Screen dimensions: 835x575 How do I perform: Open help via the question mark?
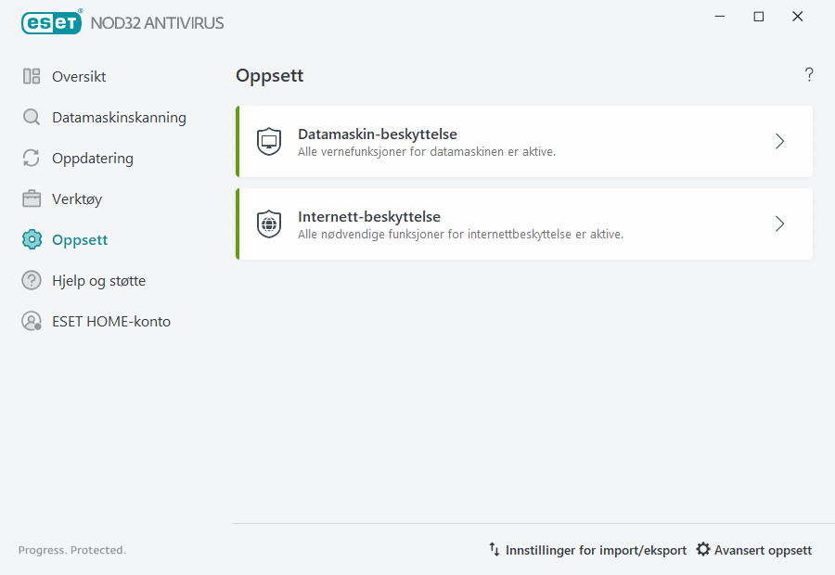click(x=808, y=74)
